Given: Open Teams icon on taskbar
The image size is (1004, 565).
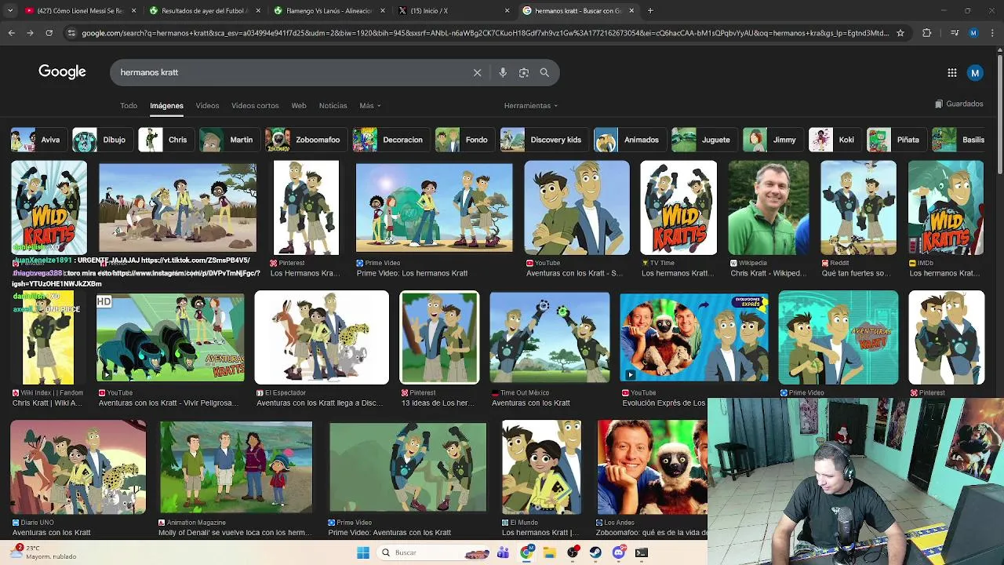Looking at the screenshot, I should (503, 552).
